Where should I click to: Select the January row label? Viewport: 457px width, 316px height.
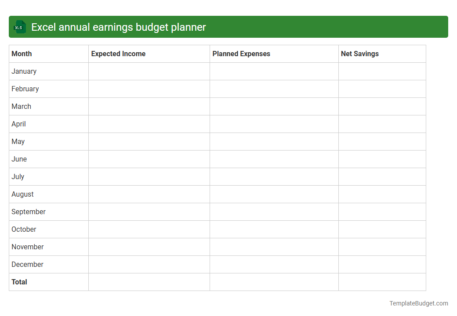(24, 71)
